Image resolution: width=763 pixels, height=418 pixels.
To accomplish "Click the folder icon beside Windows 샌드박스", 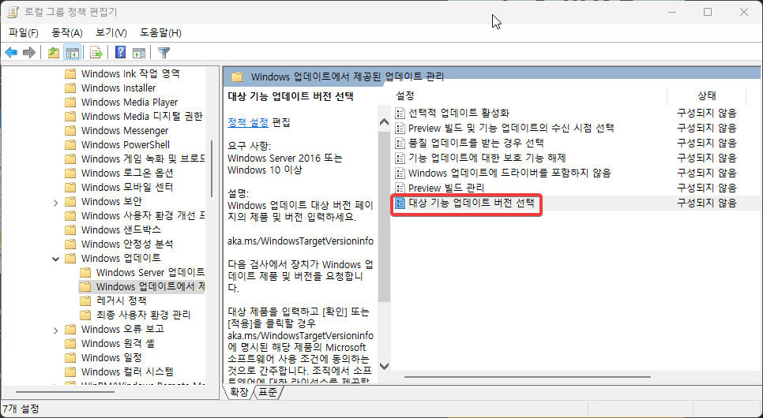I will point(70,230).
